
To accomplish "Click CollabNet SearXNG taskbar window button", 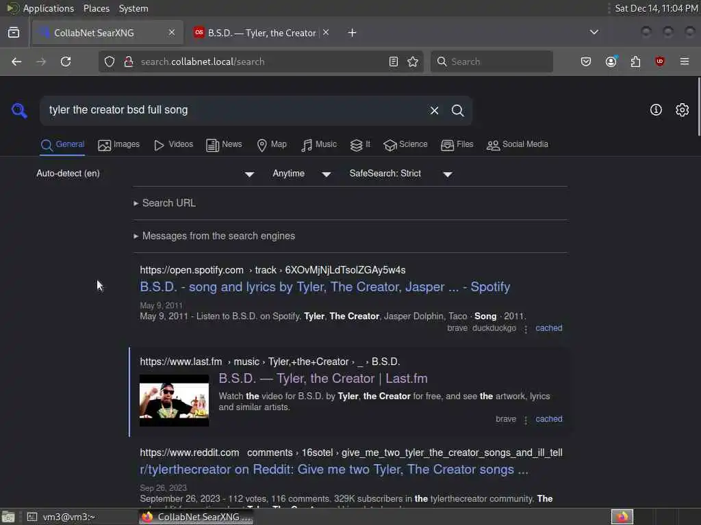I will click(196, 517).
